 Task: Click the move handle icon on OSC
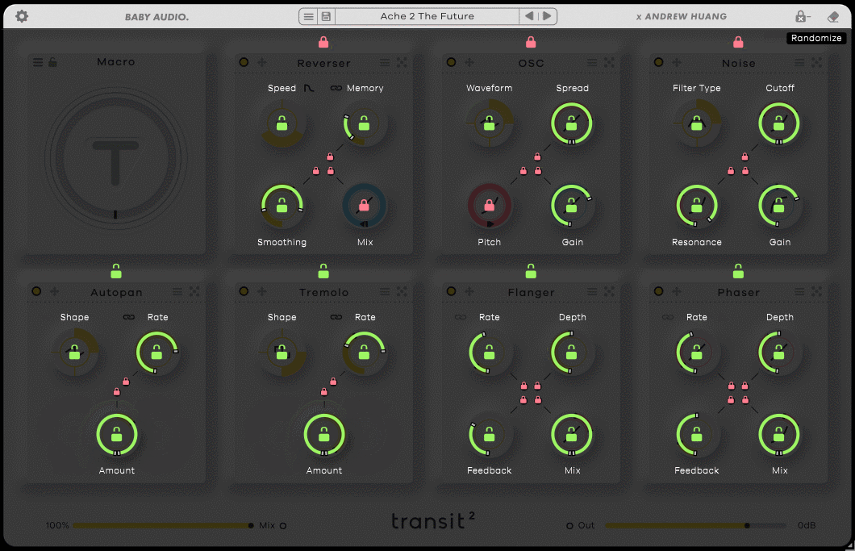(x=469, y=62)
